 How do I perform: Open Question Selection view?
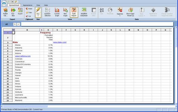point(47,12)
